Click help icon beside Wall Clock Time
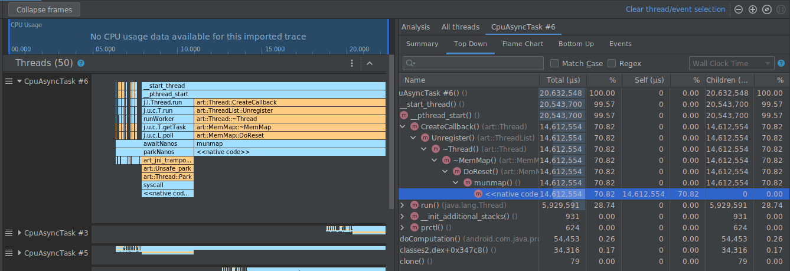 click(x=781, y=63)
